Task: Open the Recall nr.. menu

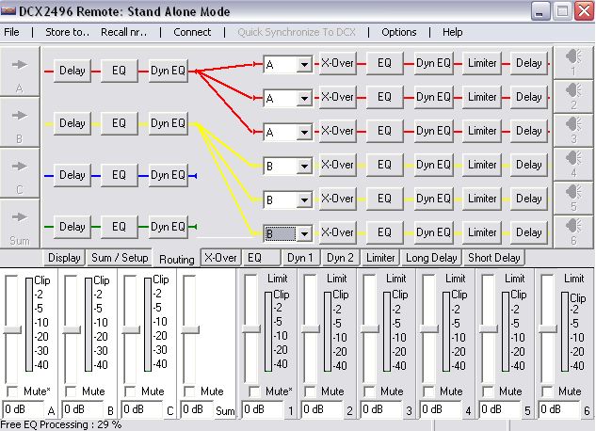Action: pos(124,32)
